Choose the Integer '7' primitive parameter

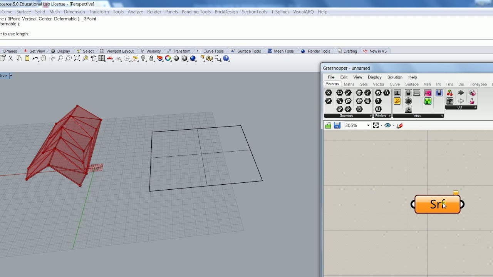click(378, 101)
